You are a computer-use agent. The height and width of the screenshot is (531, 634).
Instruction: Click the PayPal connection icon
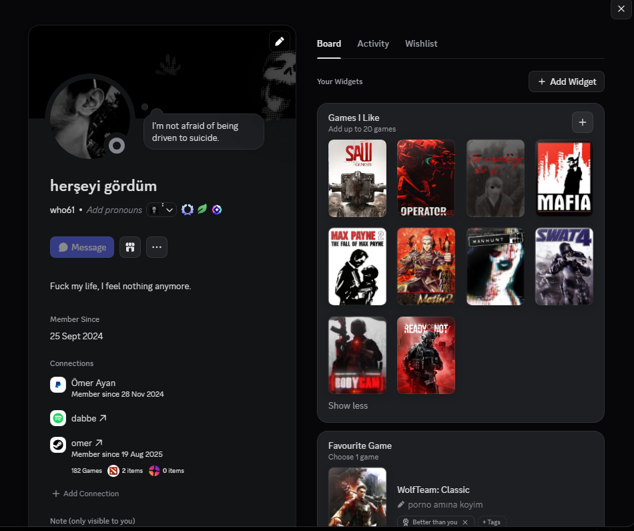click(58, 385)
